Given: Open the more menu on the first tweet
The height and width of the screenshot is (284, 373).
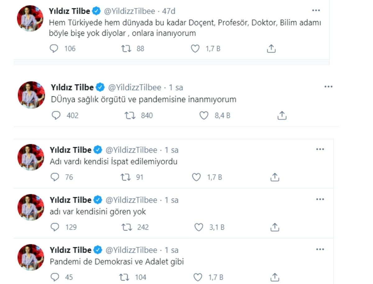Looking at the screenshot, I should point(316,10).
